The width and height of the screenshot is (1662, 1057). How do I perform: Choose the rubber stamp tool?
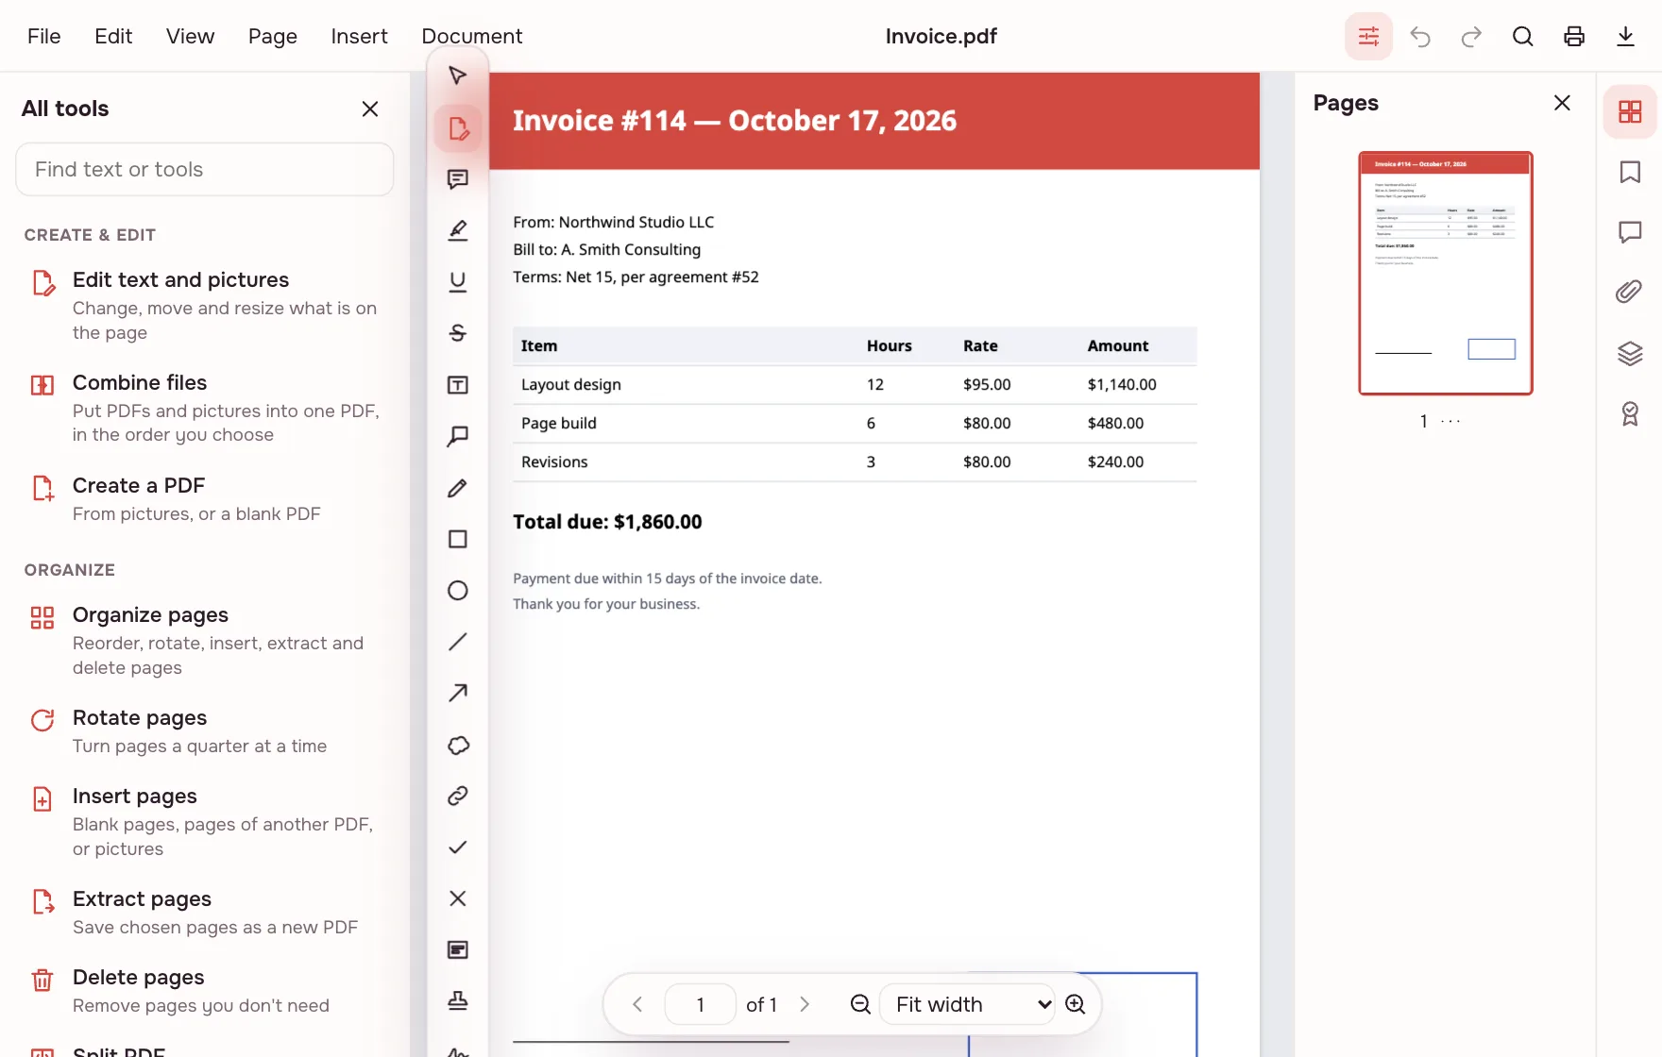coord(458,1001)
